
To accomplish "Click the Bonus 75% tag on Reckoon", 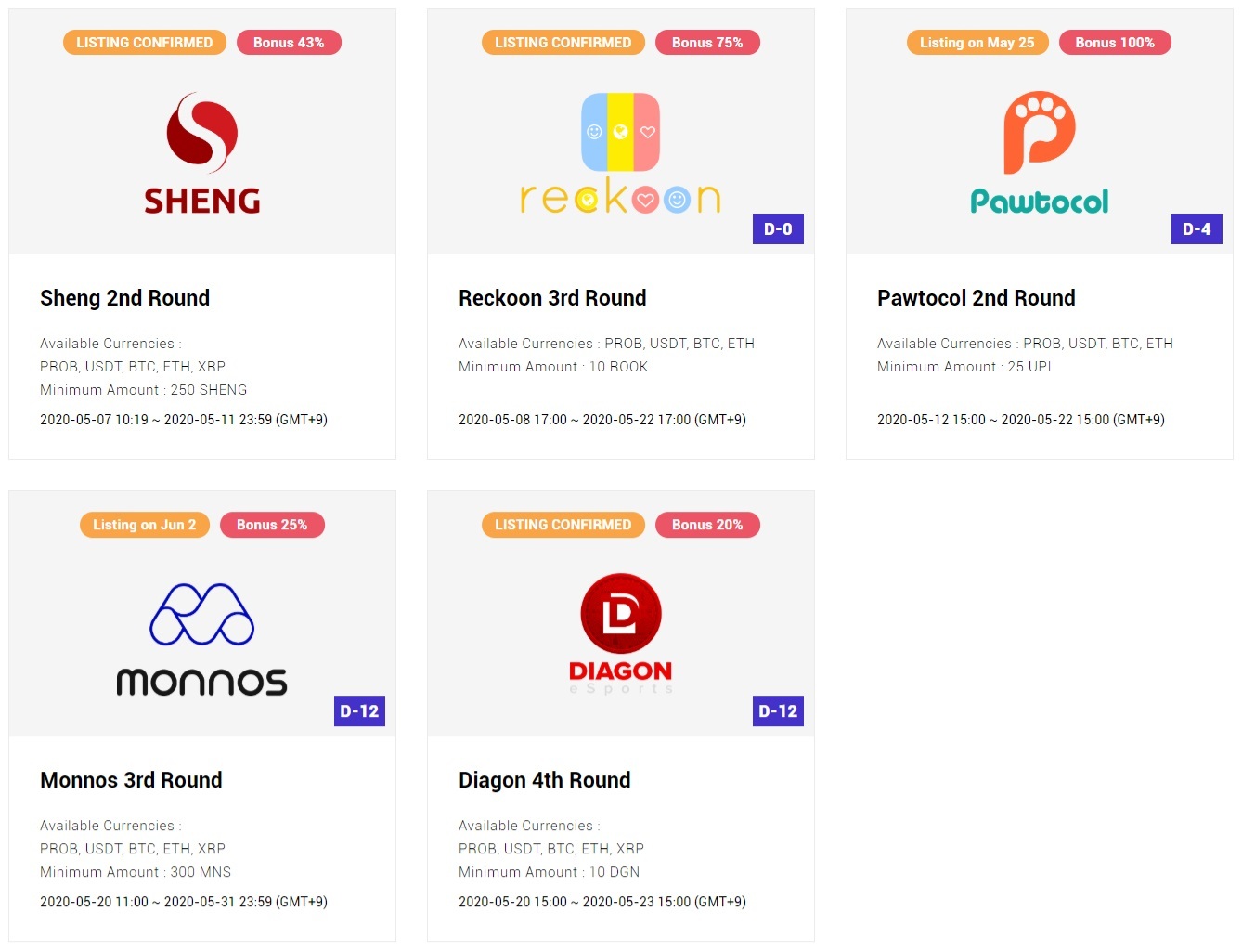I will point(707,43).
